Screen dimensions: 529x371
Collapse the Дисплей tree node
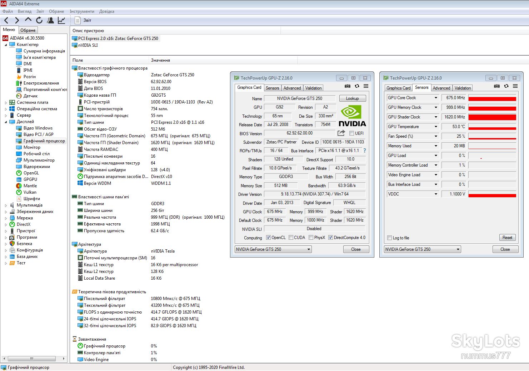[x=6, y=122]
